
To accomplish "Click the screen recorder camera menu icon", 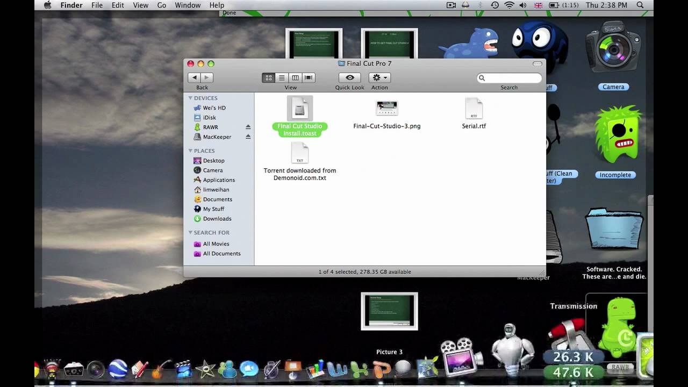I will click(x=451, y=5).
